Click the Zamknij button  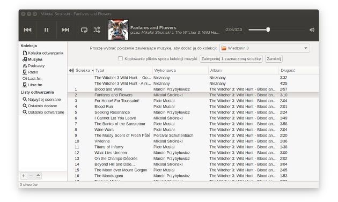[274, 59]
